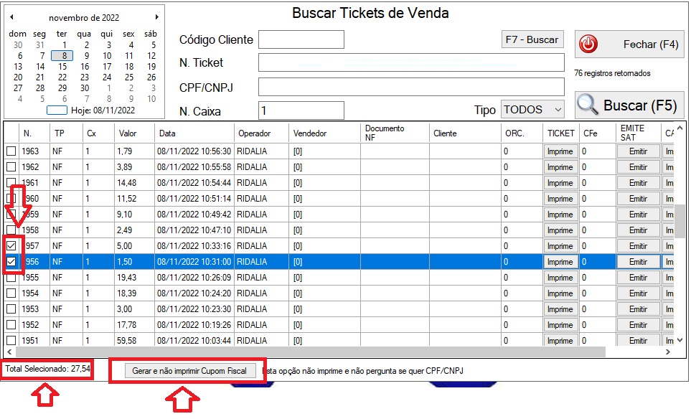Check the box for ticket 1955
The image size is (691, 419).
(11, 278)
